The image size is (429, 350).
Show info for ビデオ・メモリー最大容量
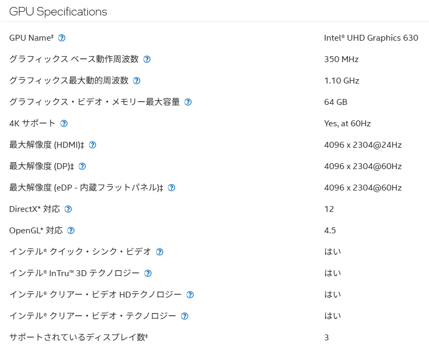click(188, 102)
